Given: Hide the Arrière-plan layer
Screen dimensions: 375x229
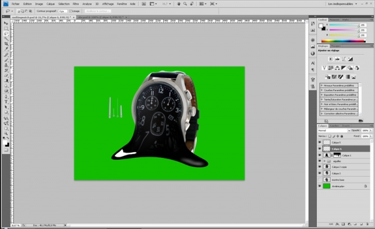Looking at the screenshot, I should [320, 186].
